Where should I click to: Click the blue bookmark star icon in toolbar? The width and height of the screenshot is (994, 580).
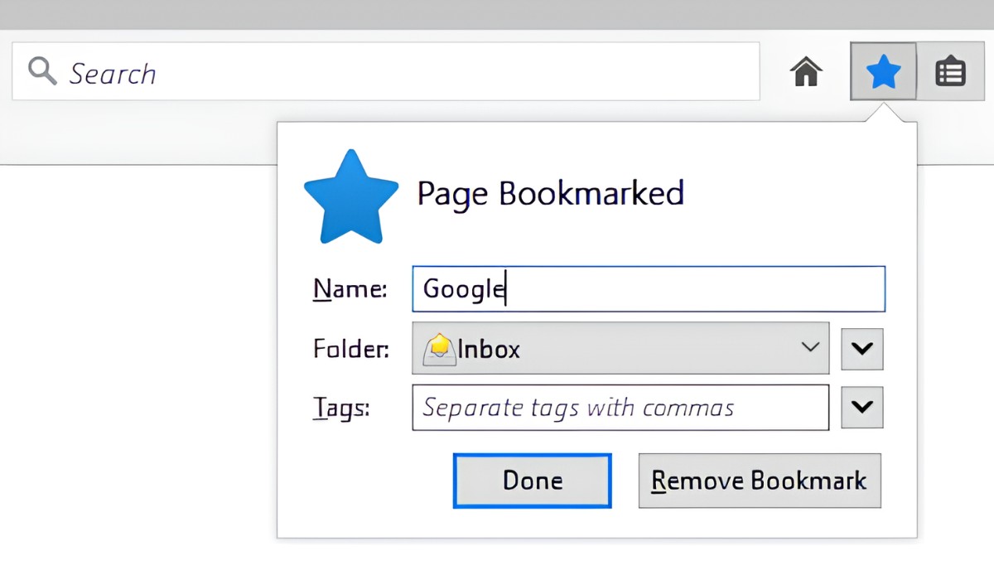(883, 71)
